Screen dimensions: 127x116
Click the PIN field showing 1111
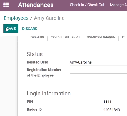coord(115,102)
